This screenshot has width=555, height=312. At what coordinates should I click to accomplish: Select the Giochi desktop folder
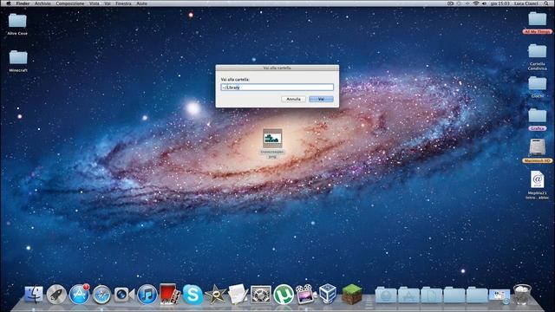tap(538, 88)
